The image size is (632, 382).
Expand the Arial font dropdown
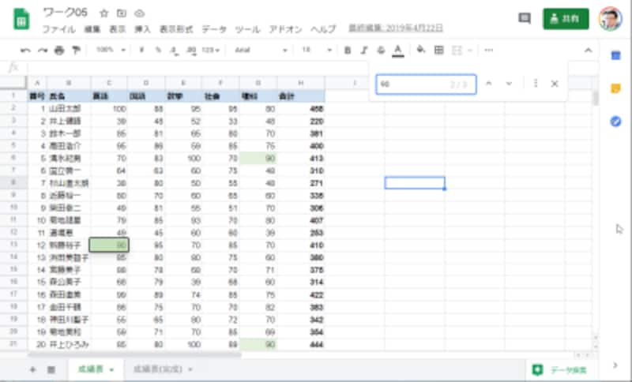[261, 51]
